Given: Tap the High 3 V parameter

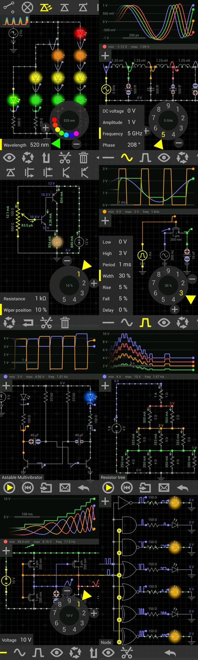Looking at the screenshot, I should [x=116, y=253].
